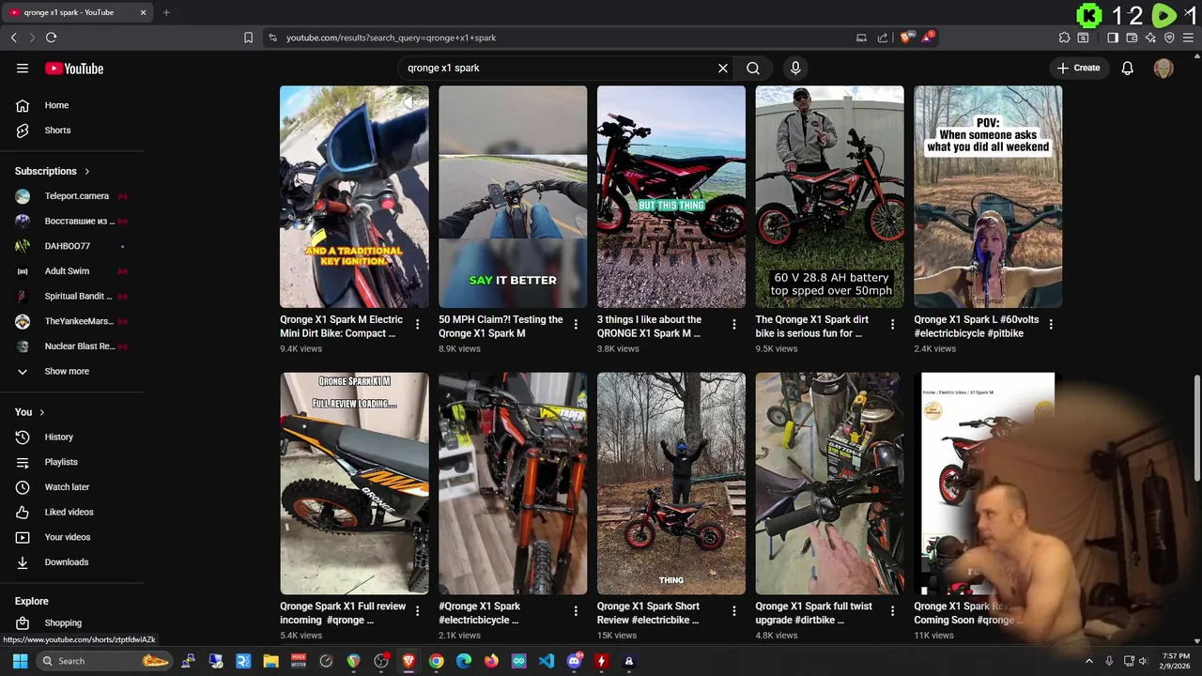
Task: Open the 'BUT THIS THING' short thumbnail
Action: point(671,197)
